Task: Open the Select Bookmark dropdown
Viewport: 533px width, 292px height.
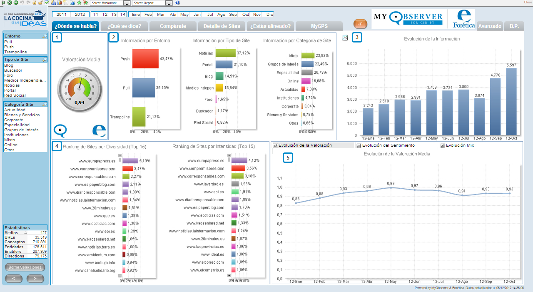Action: pos(127,3)
